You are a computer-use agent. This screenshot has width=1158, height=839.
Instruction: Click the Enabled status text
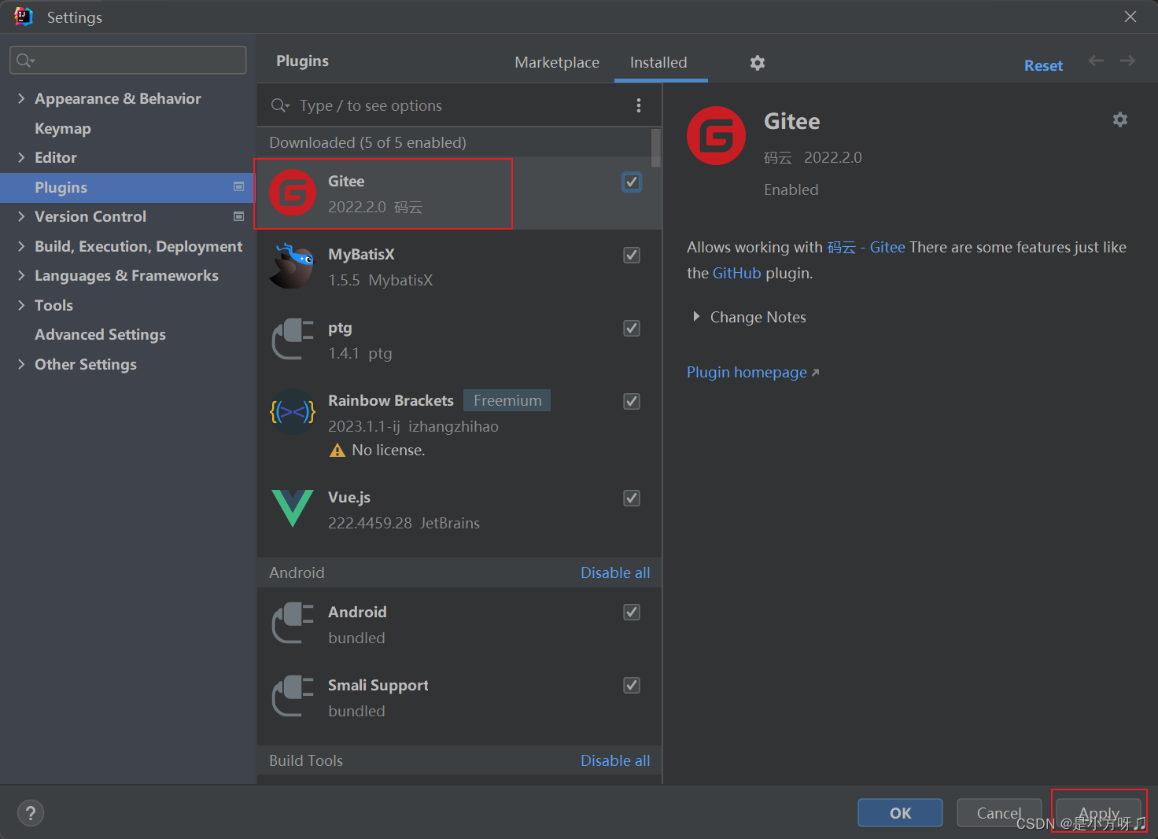[791, 190]
